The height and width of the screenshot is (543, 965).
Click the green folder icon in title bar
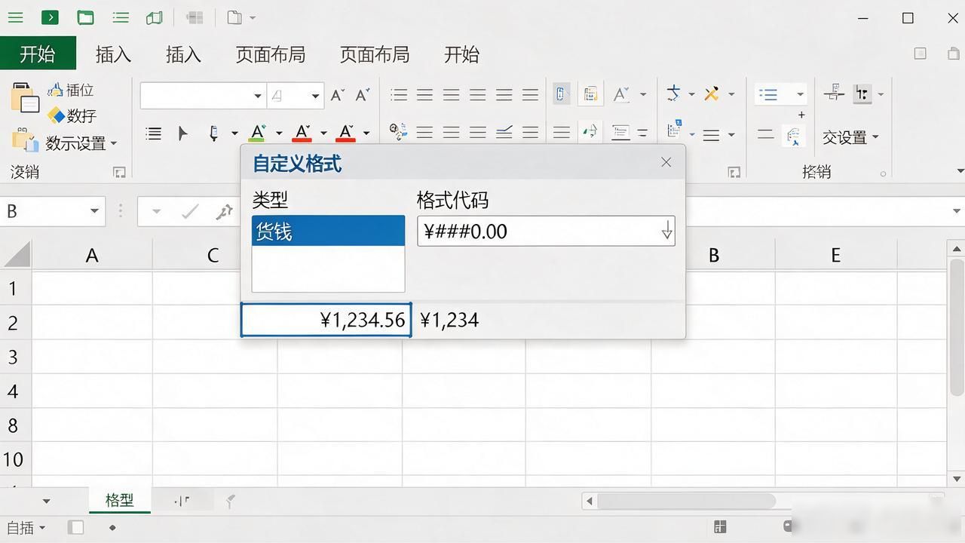pyautogui.click(x=85, y=17)
